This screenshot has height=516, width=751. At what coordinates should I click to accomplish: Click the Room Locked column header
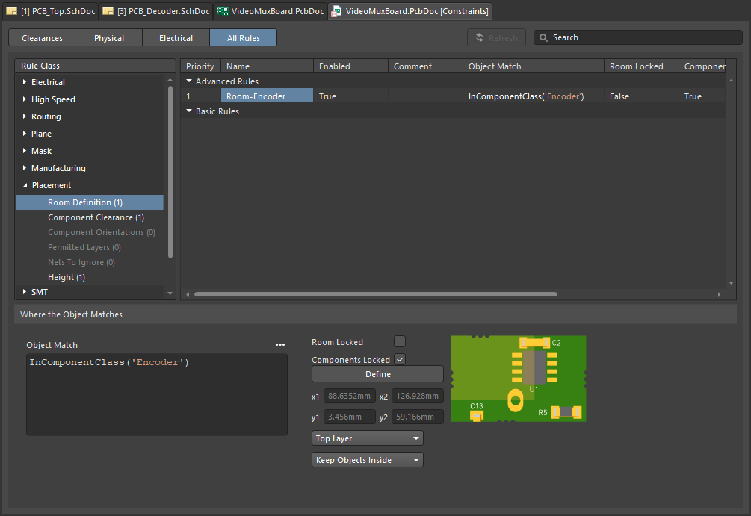641,66
